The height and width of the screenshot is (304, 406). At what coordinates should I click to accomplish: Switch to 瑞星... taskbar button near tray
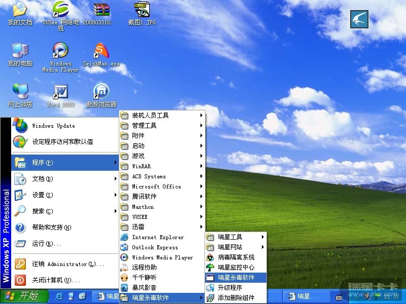coord(307,296)
